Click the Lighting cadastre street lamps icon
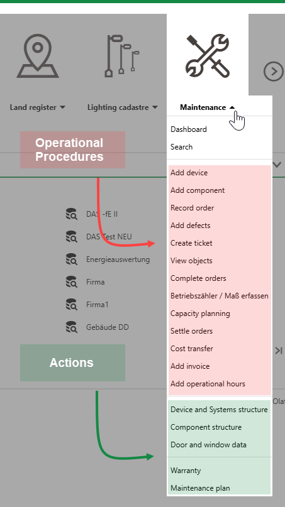 tap(122, 56)
